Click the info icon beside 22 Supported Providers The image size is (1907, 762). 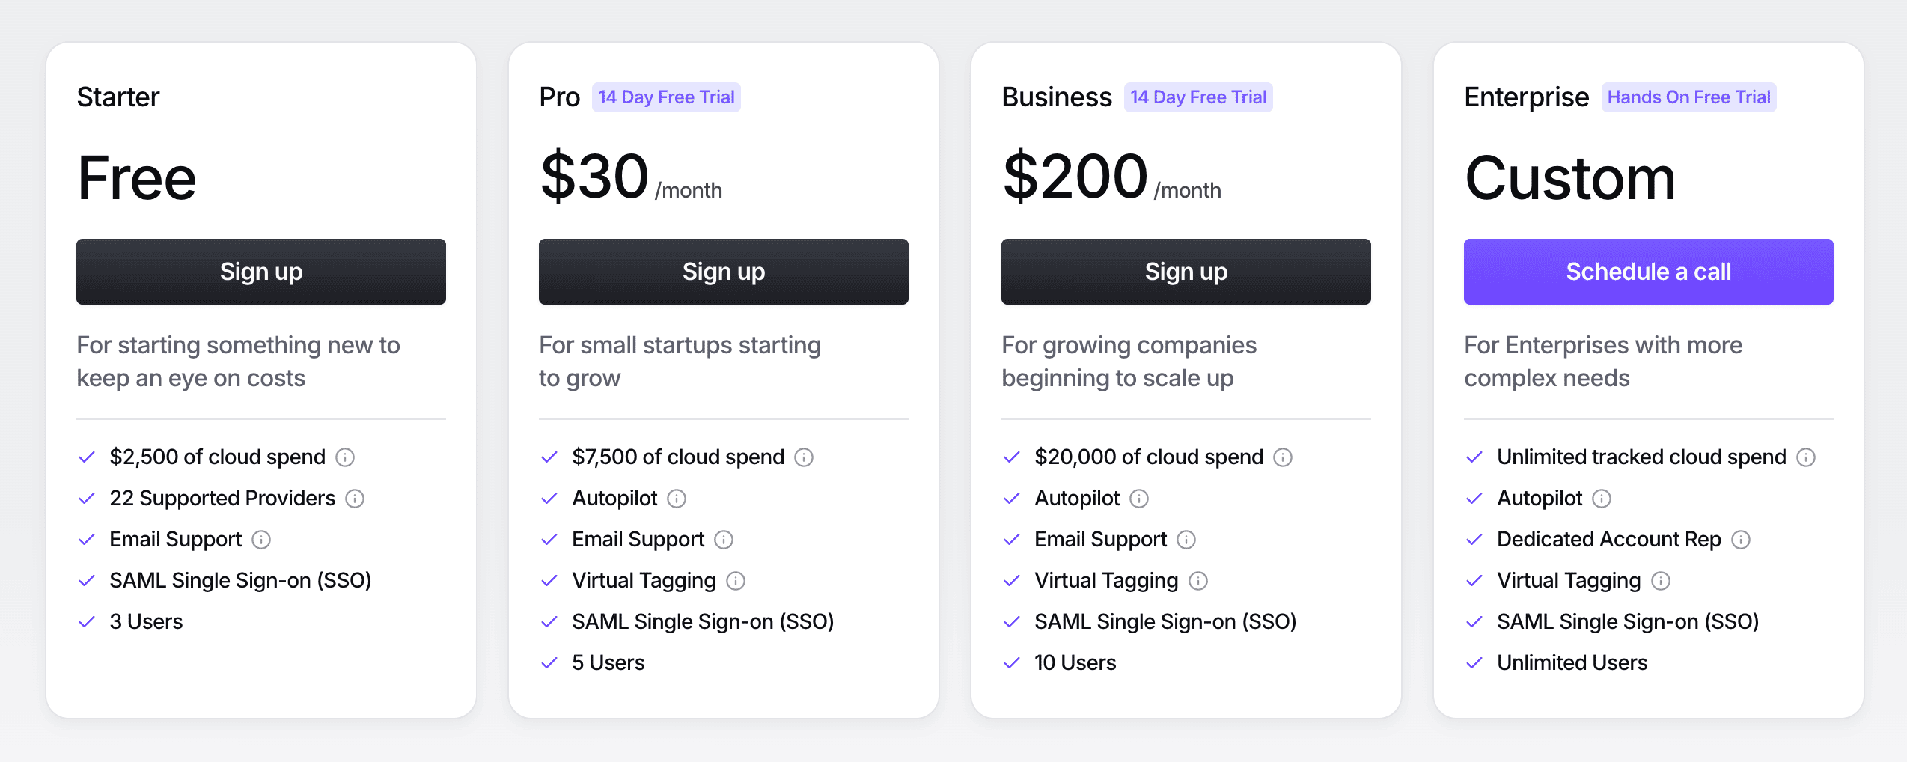pyautogui.click(x=356, y=498)
